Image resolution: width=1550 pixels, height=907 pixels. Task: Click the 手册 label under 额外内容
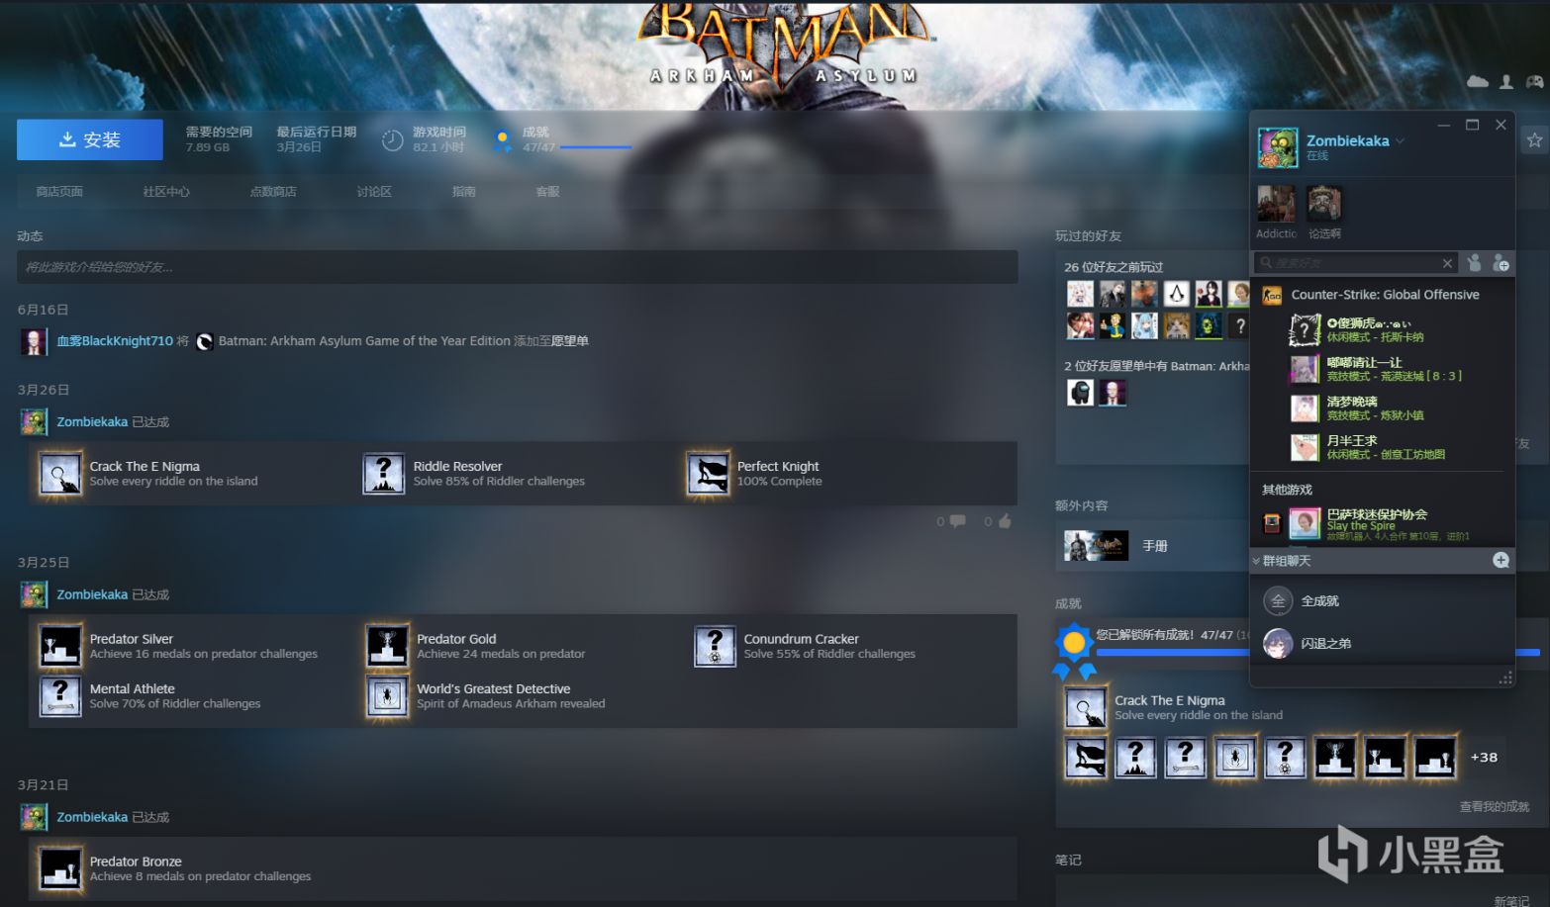[x=1155, y=546]
